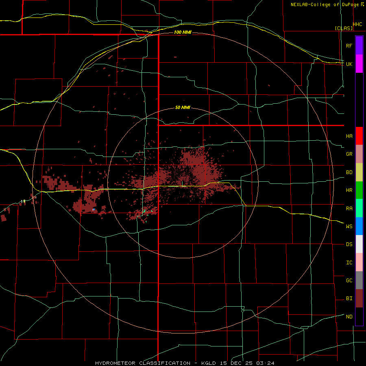
Task: Click the UK legend label
Action: (x=349, y=64)
